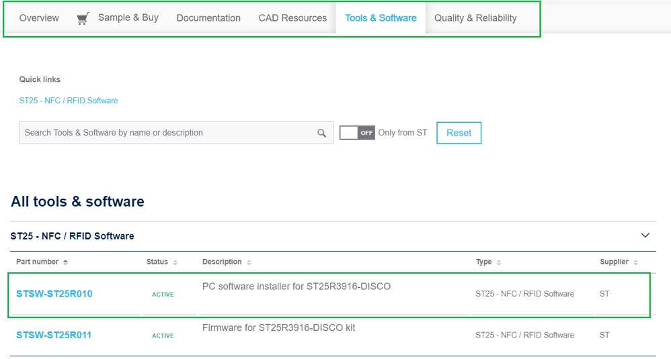Viewport: 671px width, 359px height.
Task: Click the Description column header
Action: [222, 262]
